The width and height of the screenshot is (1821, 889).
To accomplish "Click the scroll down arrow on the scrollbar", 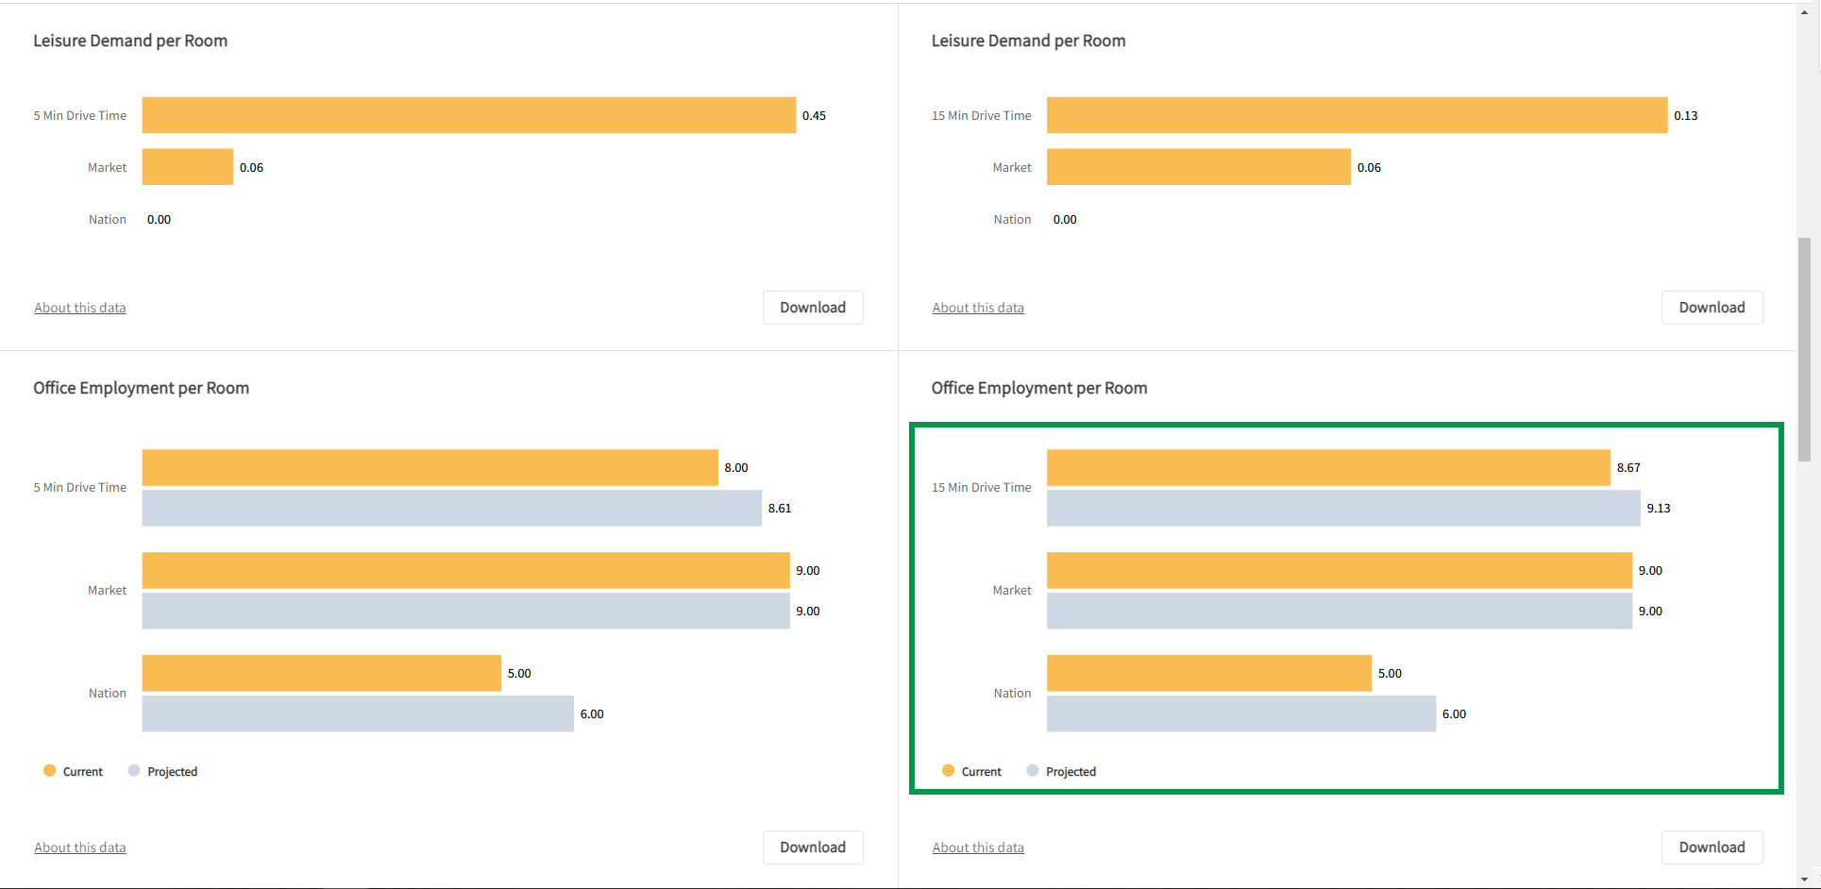I will click(x=1804, y=880).
